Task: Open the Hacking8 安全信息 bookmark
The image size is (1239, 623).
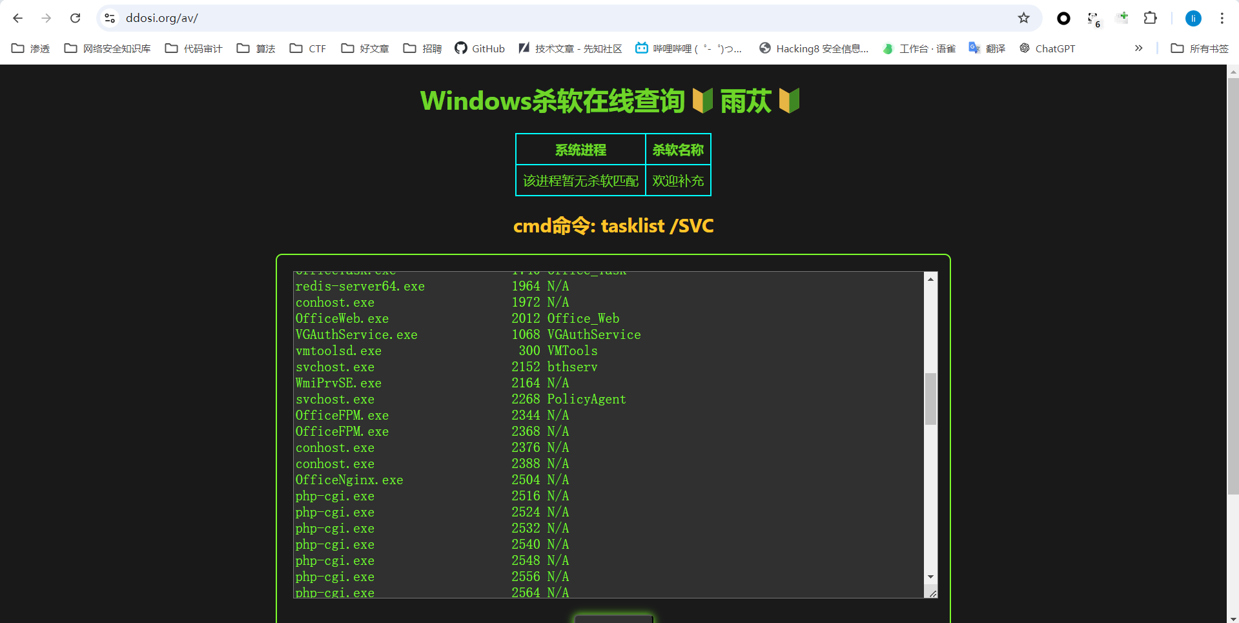Action: pyautogui.click(x=814, y=48)
